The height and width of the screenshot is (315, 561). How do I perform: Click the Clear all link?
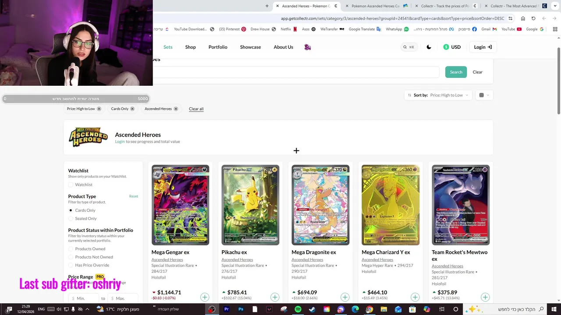coord(196,108)
